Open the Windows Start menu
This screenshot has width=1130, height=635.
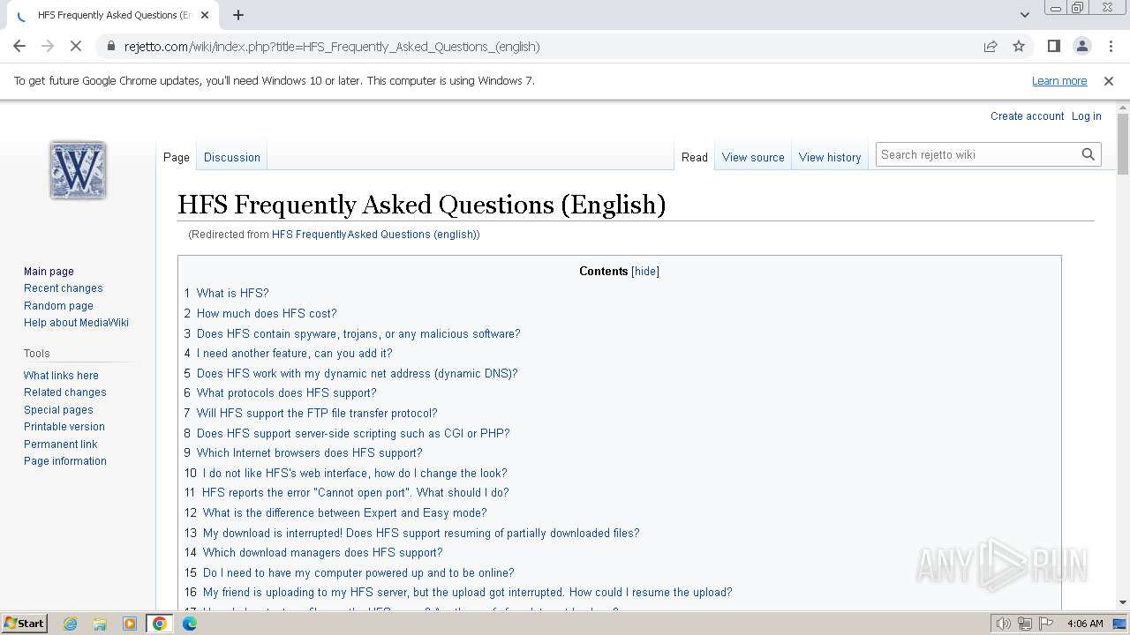point(24,624)
